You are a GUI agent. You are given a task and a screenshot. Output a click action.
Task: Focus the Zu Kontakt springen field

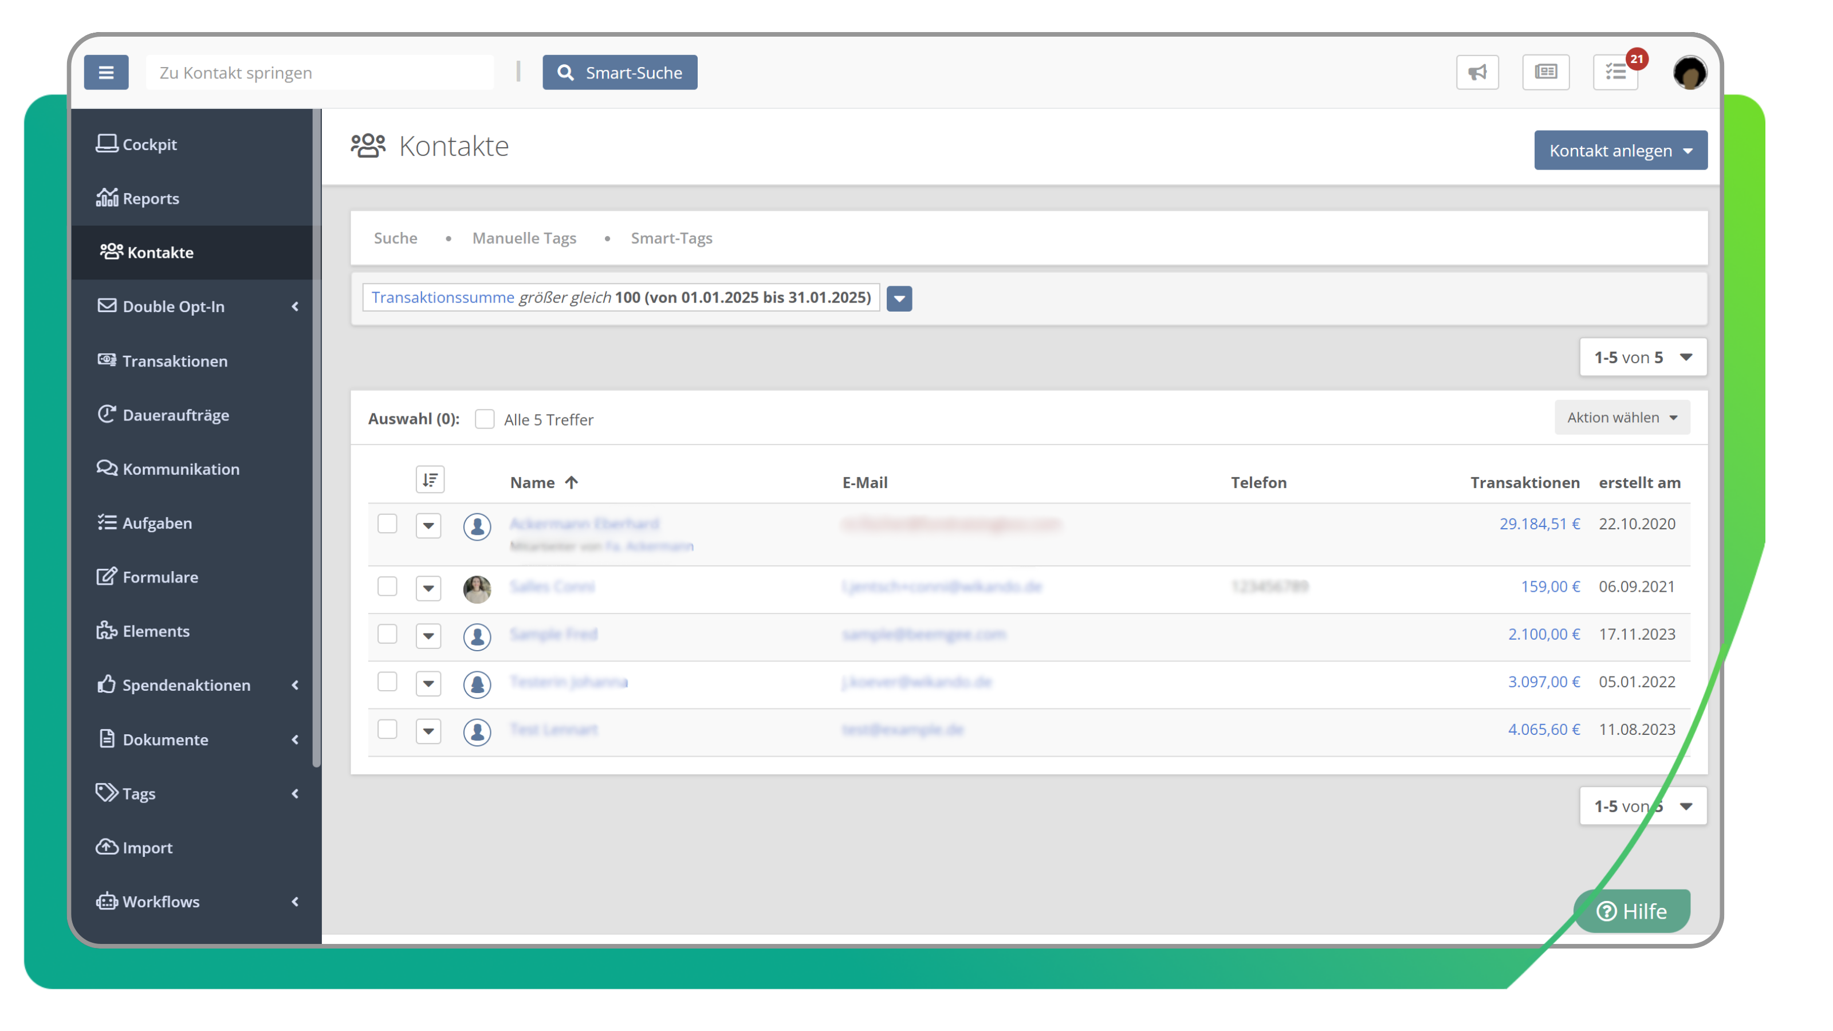tap(320, 73)
